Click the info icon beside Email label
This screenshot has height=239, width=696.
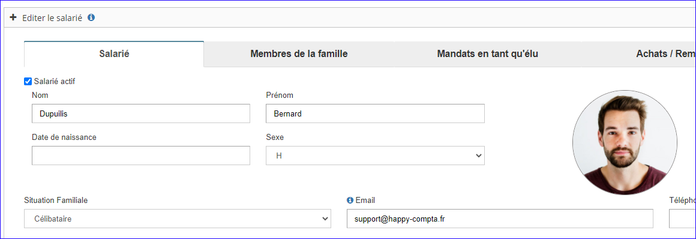coord(350,201)
